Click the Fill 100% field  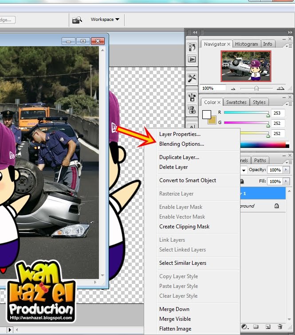pyautogui.click(x=275, y=182)
